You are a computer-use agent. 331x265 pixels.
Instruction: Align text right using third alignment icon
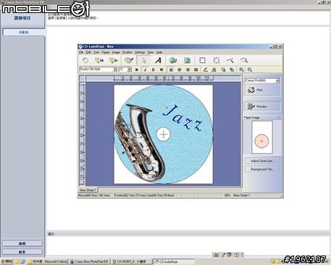[x=188, y=70]
